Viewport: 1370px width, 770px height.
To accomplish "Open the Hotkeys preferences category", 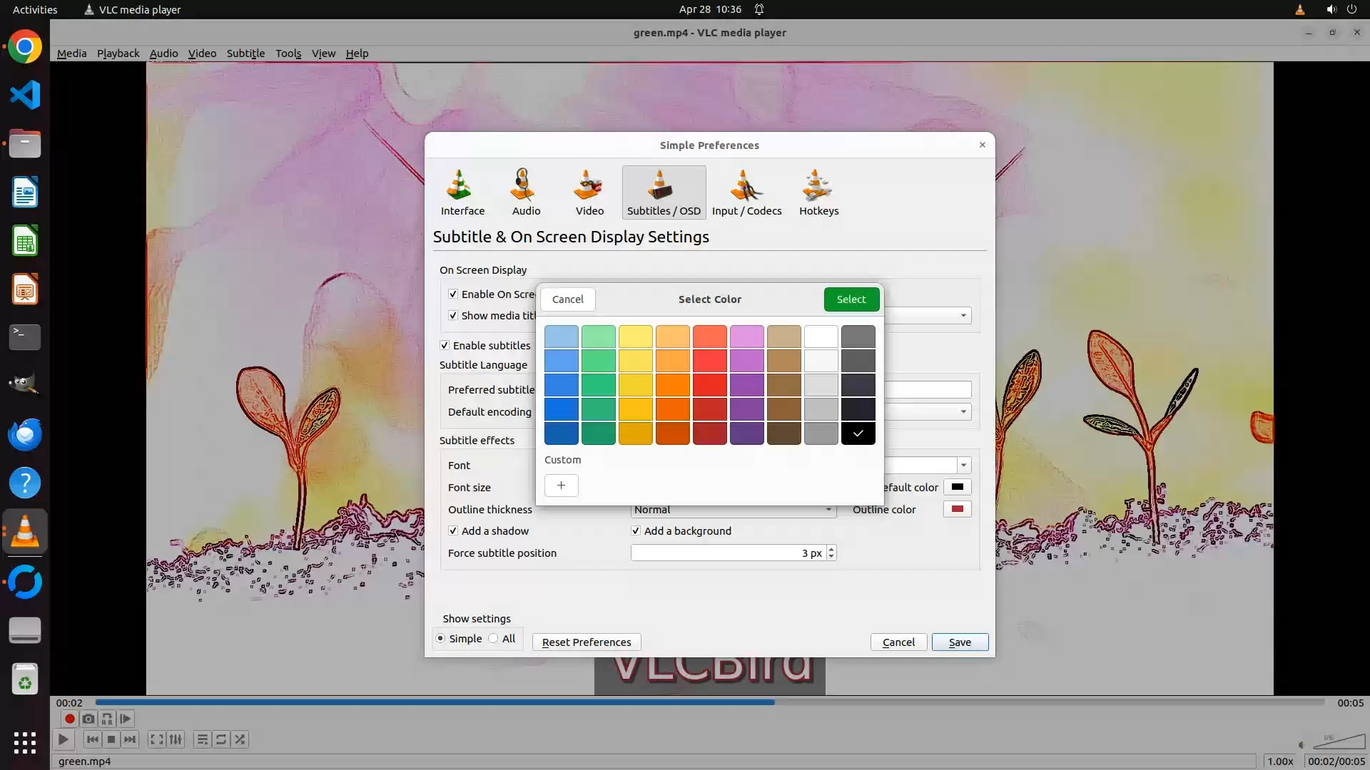I will click(x=818, y=192).
